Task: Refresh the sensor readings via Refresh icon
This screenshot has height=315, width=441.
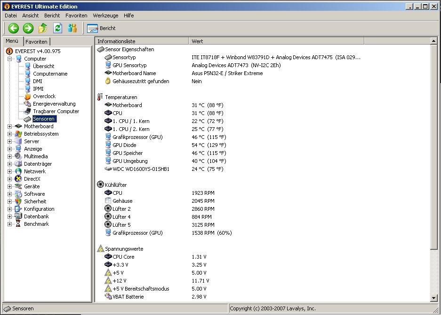Action: pos(58,28)
